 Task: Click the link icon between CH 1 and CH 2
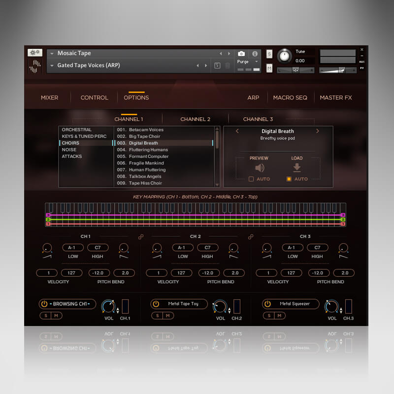coord(141,237)
